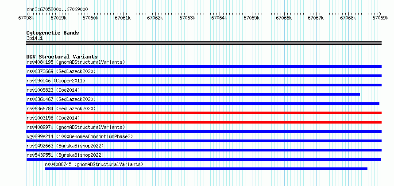Click the 67066k ruler tick label

click(284, 18)
